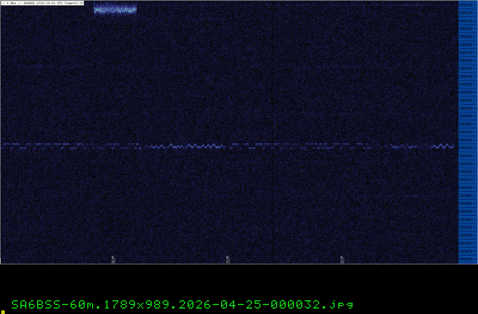Click the latest time-axis marker label
This screenshot has height=314, width=478.
342,260
